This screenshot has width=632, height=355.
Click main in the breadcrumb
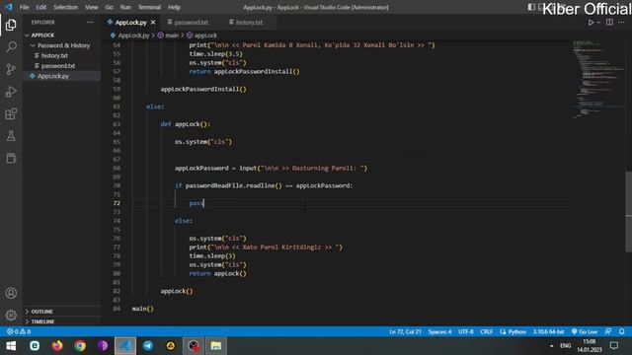coord(172,35)
